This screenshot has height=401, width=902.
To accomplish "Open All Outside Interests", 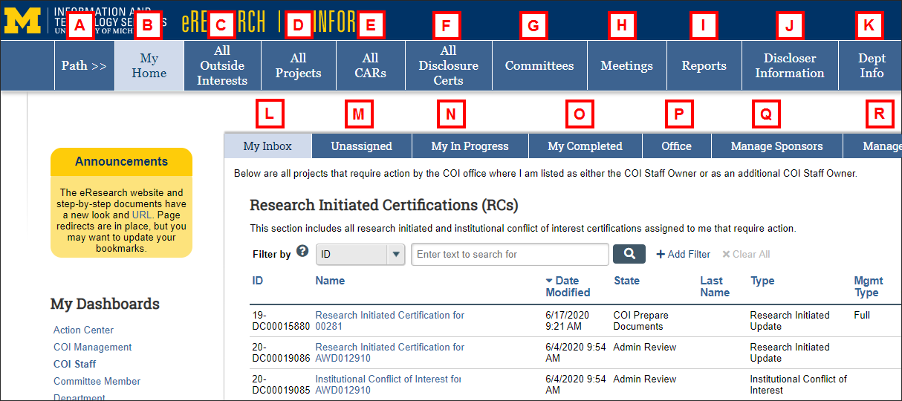I will click(222, 65).
